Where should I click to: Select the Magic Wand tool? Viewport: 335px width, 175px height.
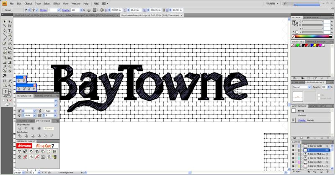pyautogui.click(x=5, y=26)
